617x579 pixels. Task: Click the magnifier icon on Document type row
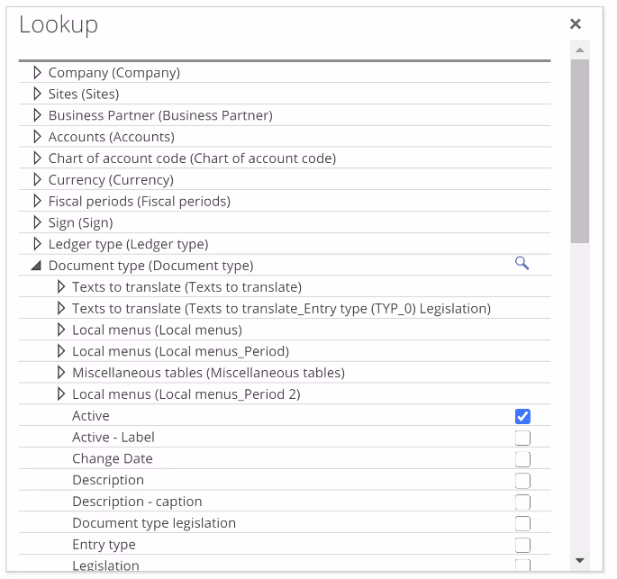coord(522,263)
